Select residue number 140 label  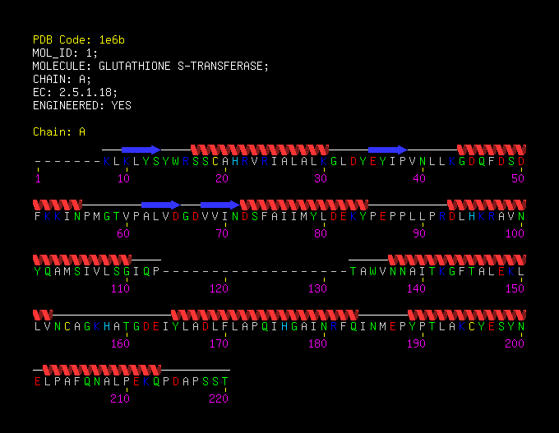pos(416,288)
